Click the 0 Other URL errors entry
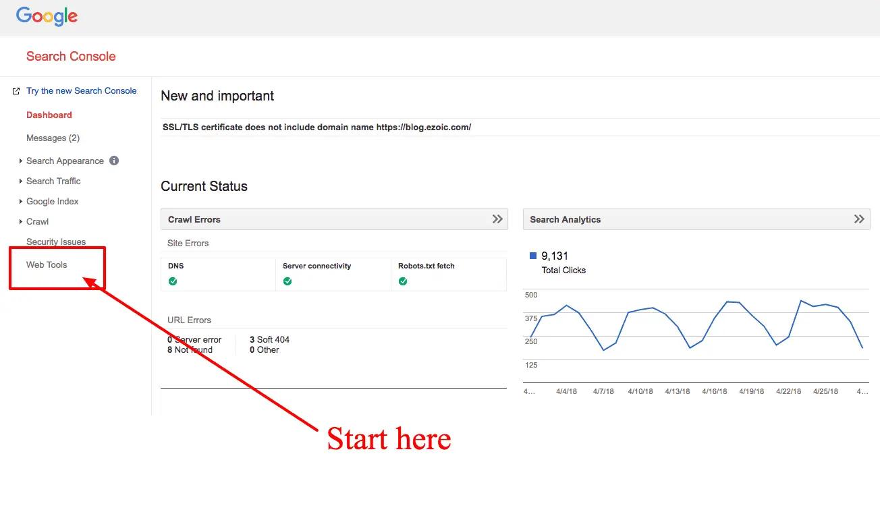This screenshot has height=514, width=880. (264, 349)
